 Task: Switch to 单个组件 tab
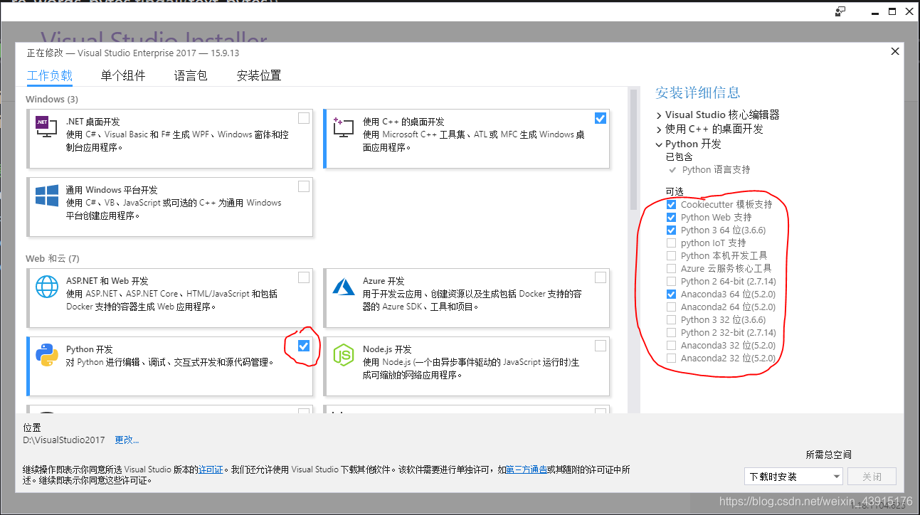tap(123, 75)
